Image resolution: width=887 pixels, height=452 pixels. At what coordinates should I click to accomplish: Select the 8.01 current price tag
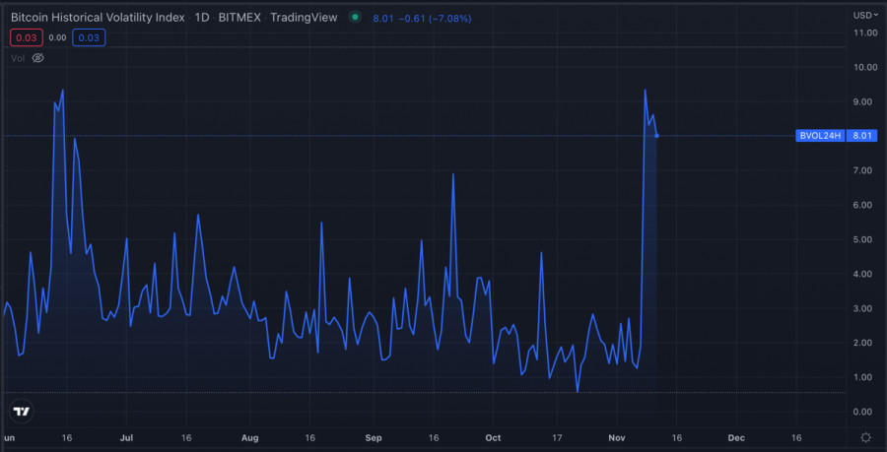click(x=863, y=136)
